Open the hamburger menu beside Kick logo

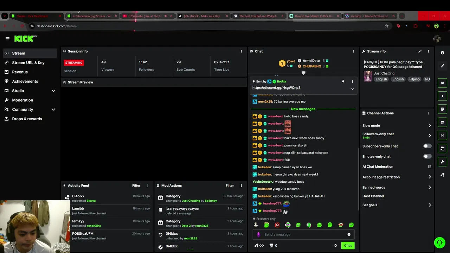coord(7,39)
